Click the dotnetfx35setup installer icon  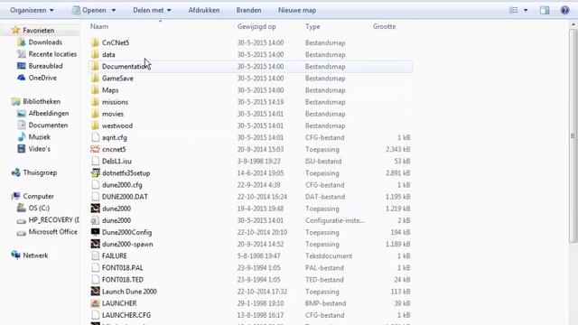point(95,172)
